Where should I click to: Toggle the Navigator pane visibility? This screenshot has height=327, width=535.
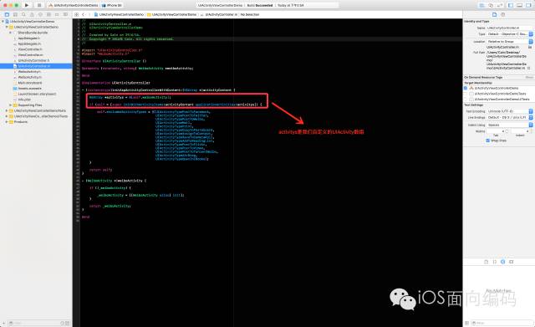(x=511, y=6)
